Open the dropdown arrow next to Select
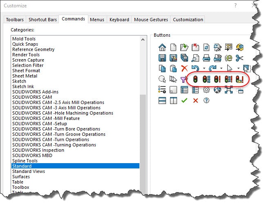Screen dimensions: 269x208 click(x=238, y=68)
